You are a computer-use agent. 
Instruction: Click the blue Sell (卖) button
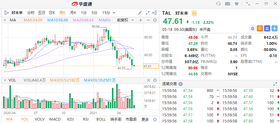(267, 28)
